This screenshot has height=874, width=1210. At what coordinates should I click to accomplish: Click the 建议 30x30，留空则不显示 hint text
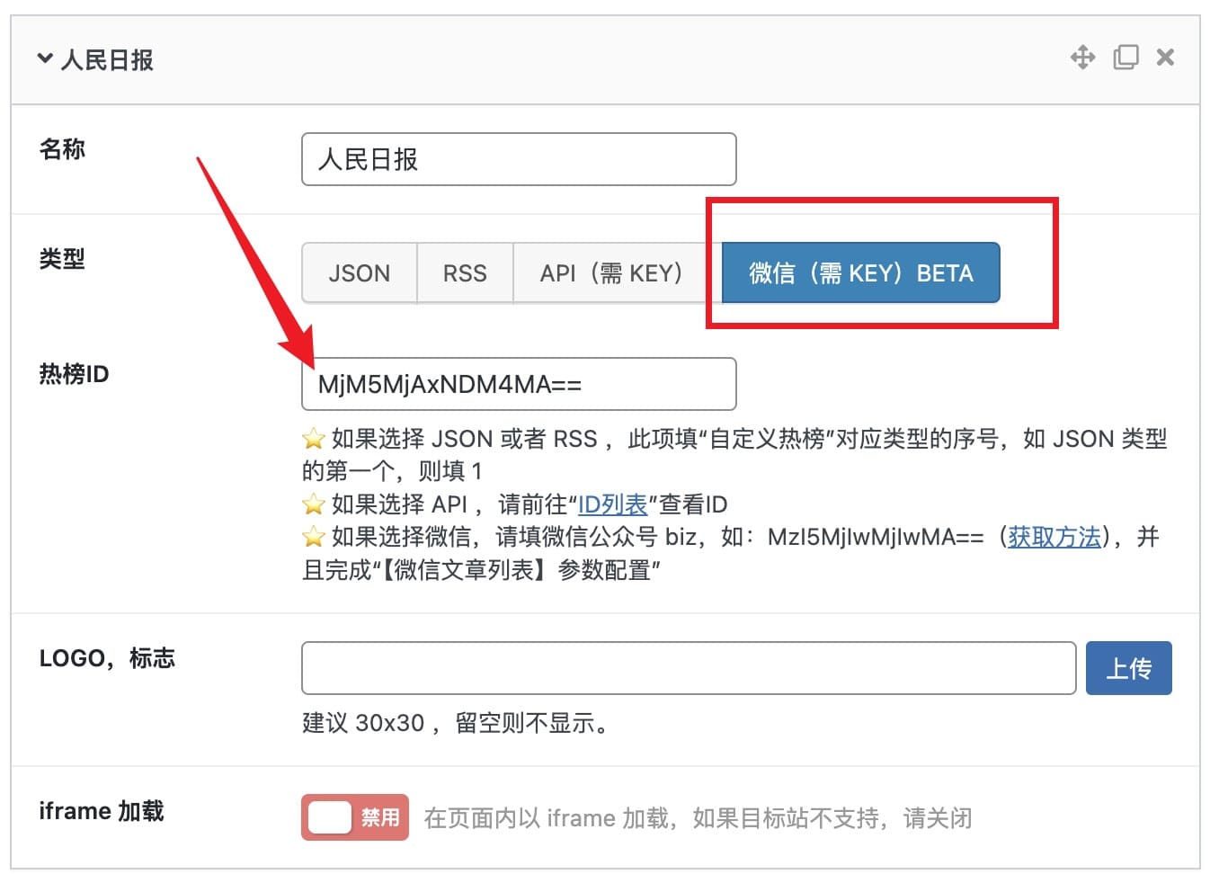point(456,723)
